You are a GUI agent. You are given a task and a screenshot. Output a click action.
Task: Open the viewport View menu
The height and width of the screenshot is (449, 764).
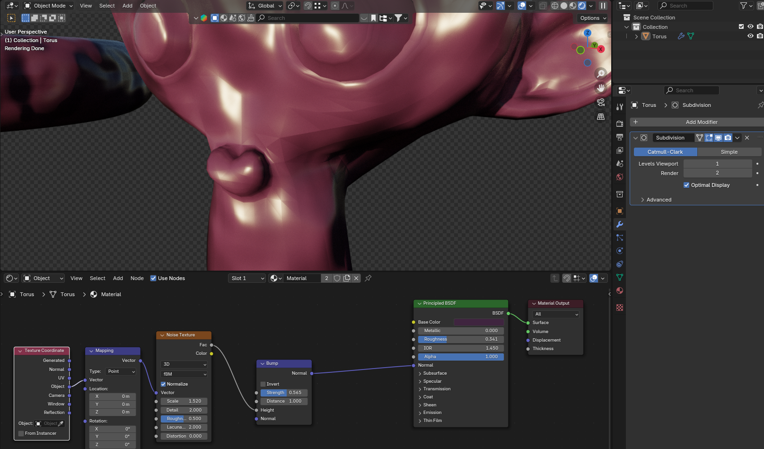coord(86,6)
